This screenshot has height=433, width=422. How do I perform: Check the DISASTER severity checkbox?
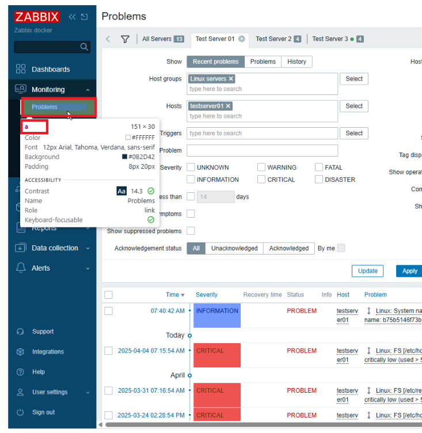[x=319, y=179]
